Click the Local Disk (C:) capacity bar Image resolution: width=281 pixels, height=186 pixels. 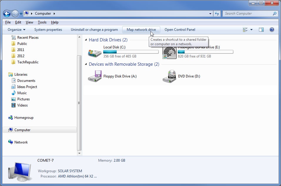point(131,52)
